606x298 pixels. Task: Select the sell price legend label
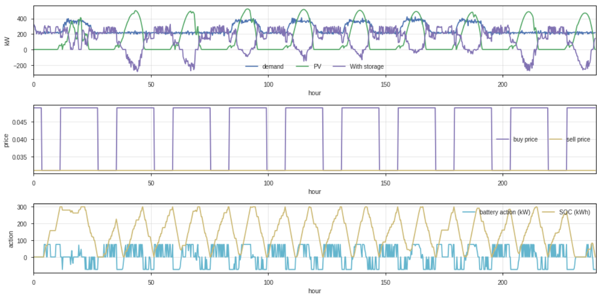tap(578, 139)
